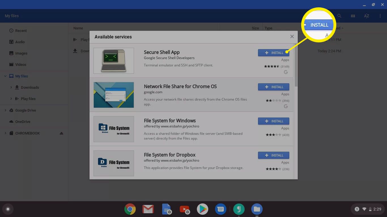Viewport: 387px width, 217px height.
Task: Click the Files search icon
Action: pos(339,16)
